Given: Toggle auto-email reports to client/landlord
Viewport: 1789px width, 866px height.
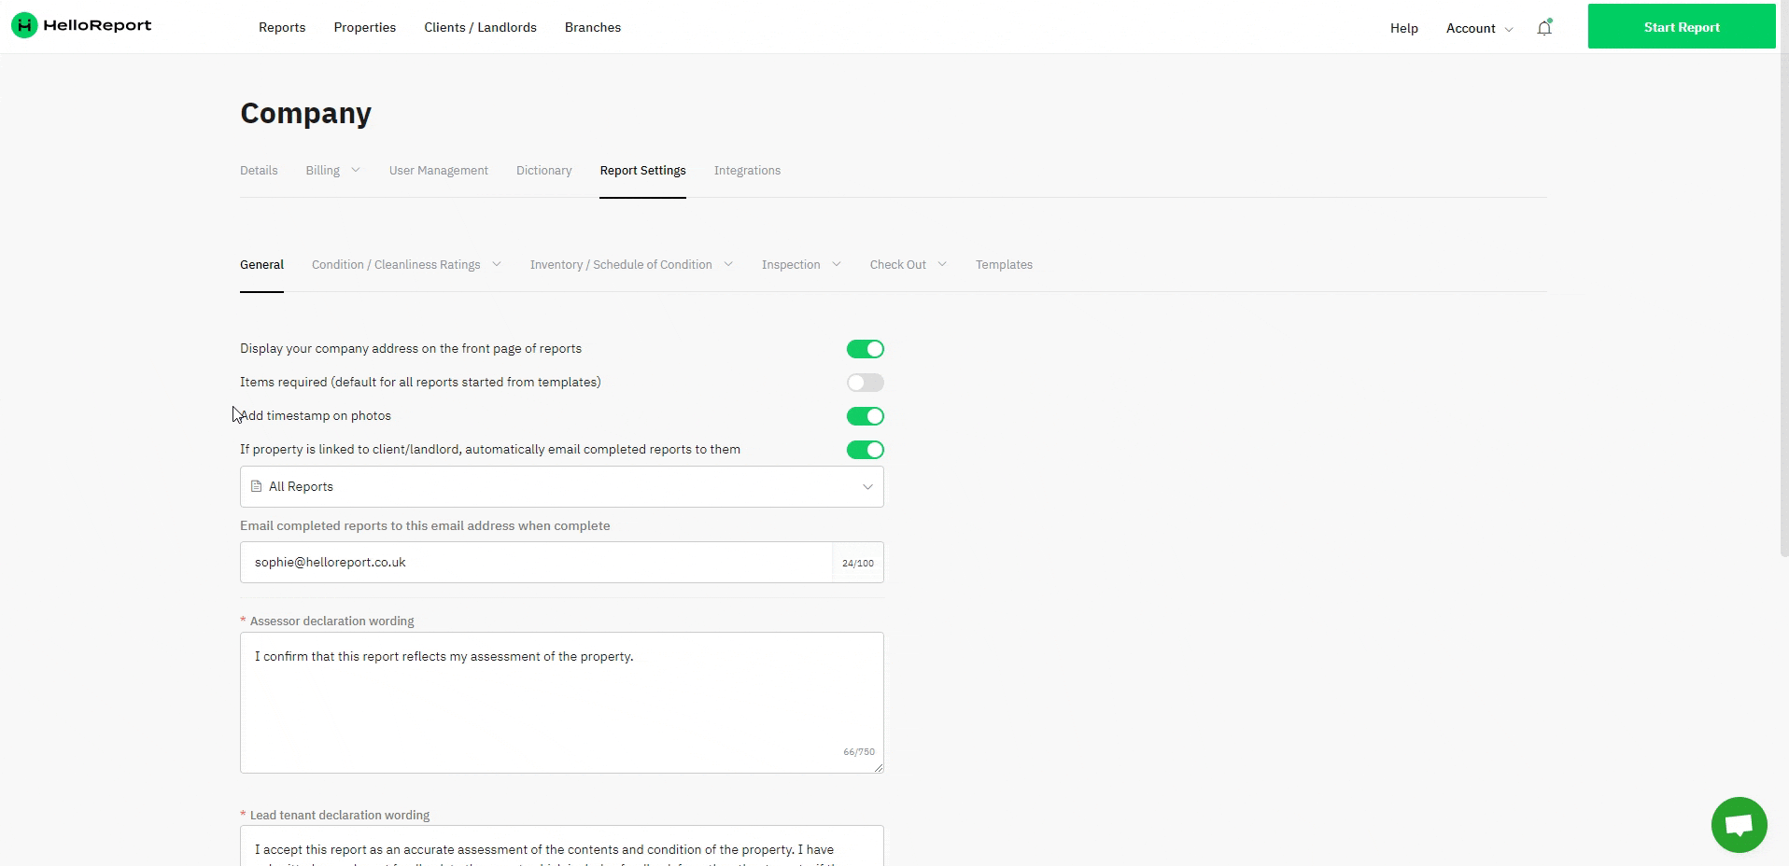Looking at the screenshot, I should (865, 450).
